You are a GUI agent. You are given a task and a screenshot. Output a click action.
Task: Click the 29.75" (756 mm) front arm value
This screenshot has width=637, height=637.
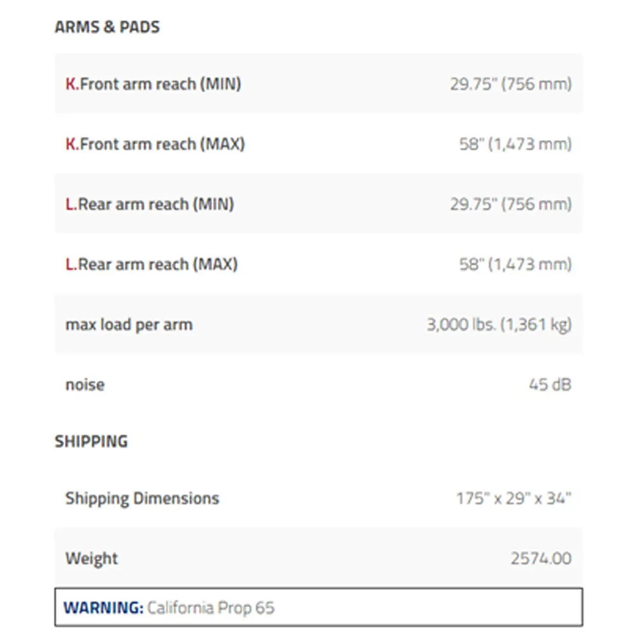point(511,84)
